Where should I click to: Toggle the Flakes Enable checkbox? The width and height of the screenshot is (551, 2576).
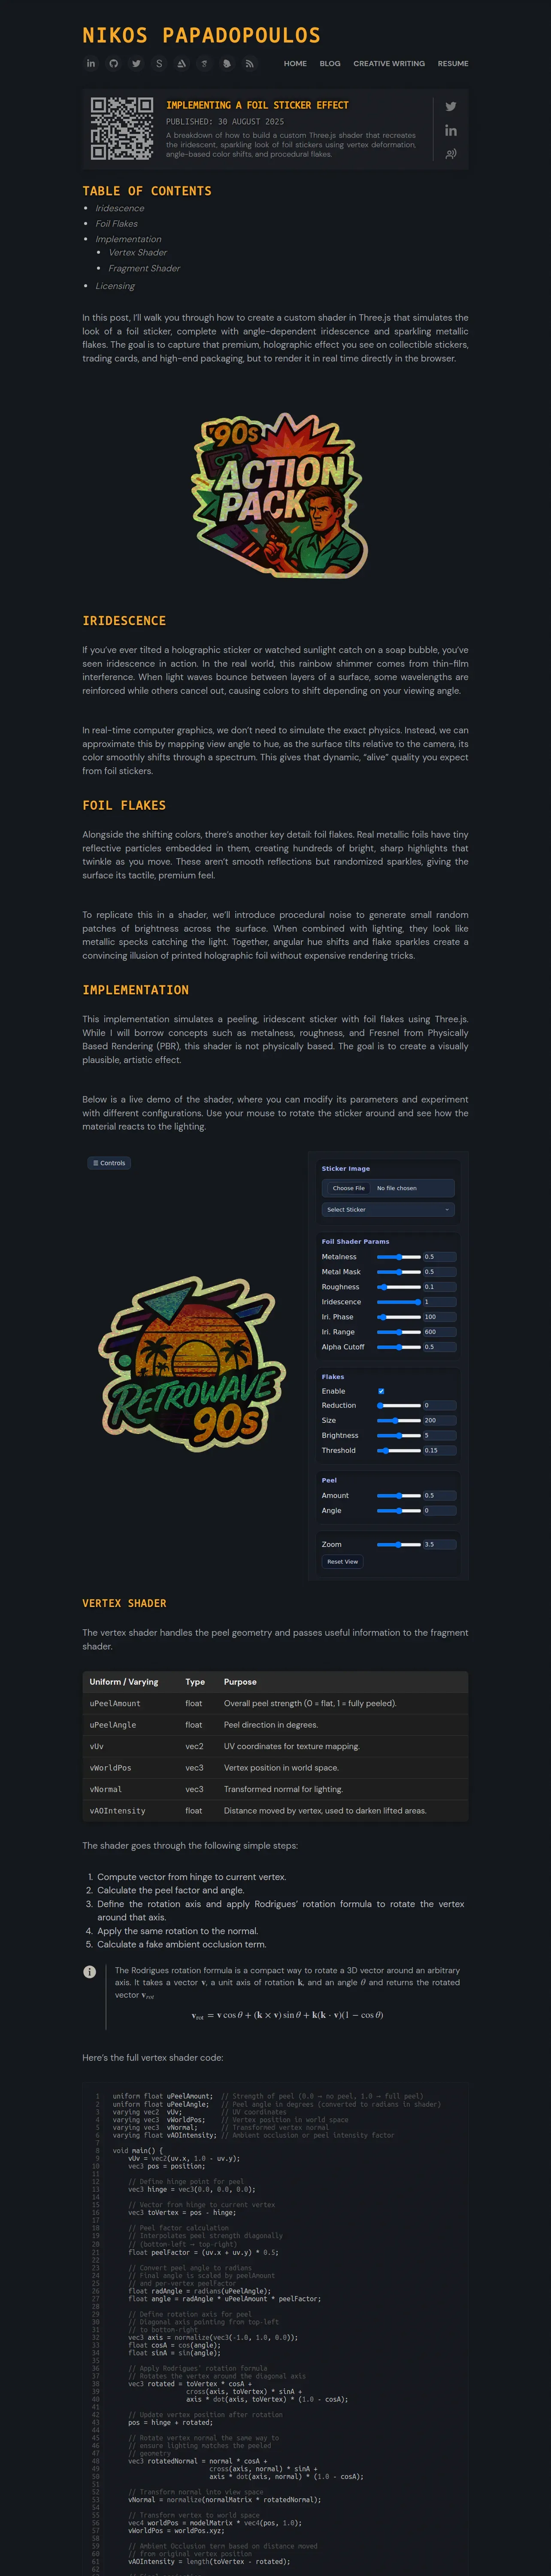click(x=380, y=1391)
